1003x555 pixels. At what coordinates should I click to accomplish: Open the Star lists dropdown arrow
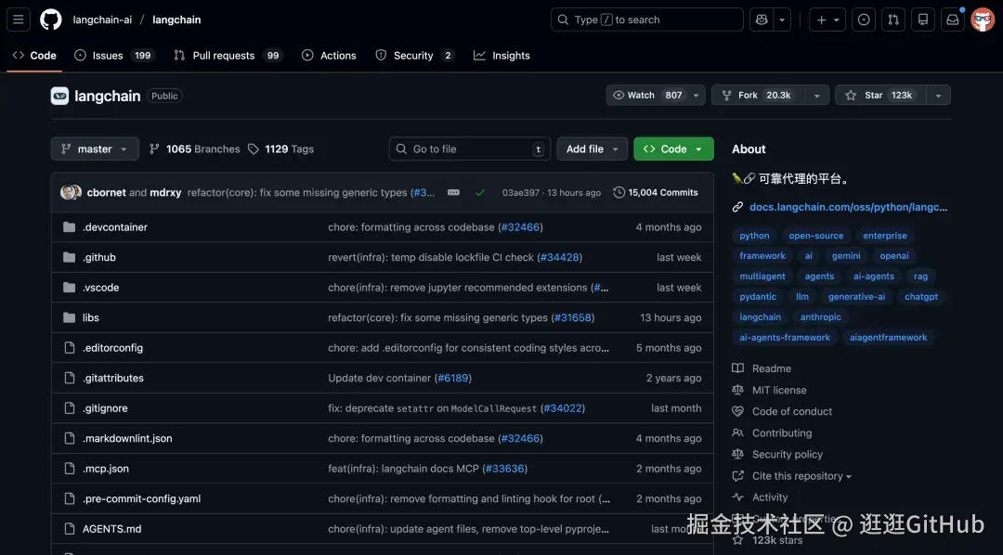click(938, 96)
